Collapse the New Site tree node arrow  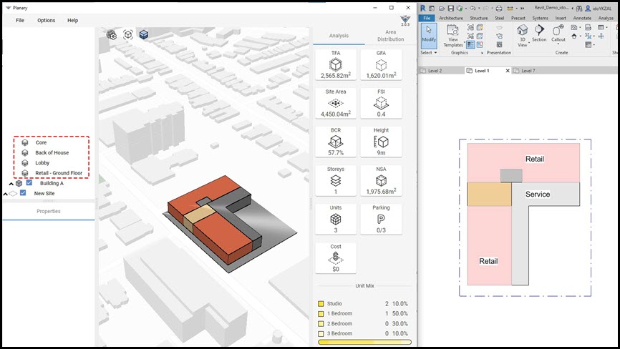pyautogui.click(x=5, y=194)
